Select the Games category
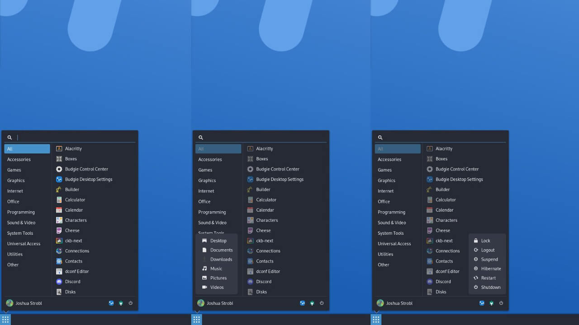Viewport: 579px width, 325px height. pyautogui.click(x=14, y=169)
